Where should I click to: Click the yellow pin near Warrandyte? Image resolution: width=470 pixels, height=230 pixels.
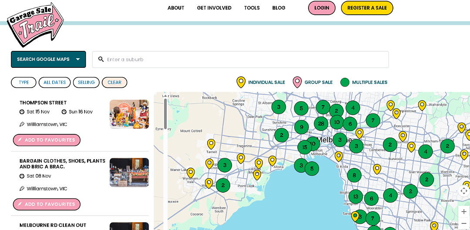point(422,105)
